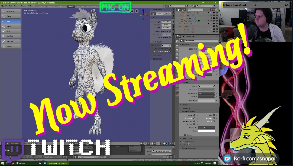The width and height of the screenshot is (293, 166).
Task: Select the Cursor tool
Action: pyautogui.click(x=11, y=16)
